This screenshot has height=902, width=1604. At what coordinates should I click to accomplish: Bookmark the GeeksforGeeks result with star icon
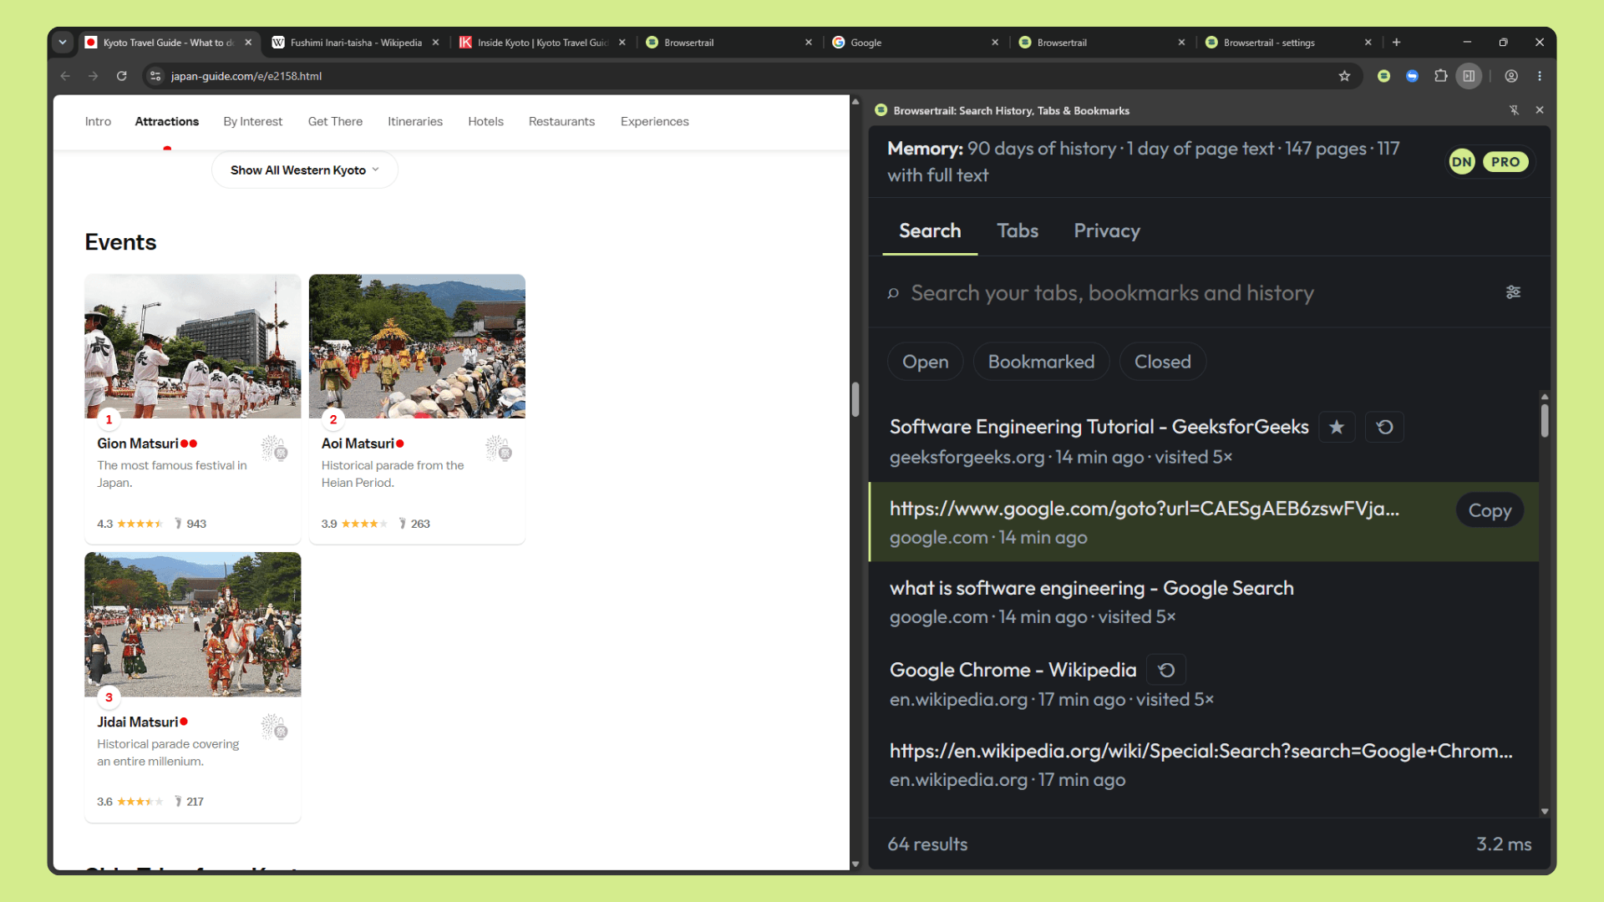(1337, 427)
